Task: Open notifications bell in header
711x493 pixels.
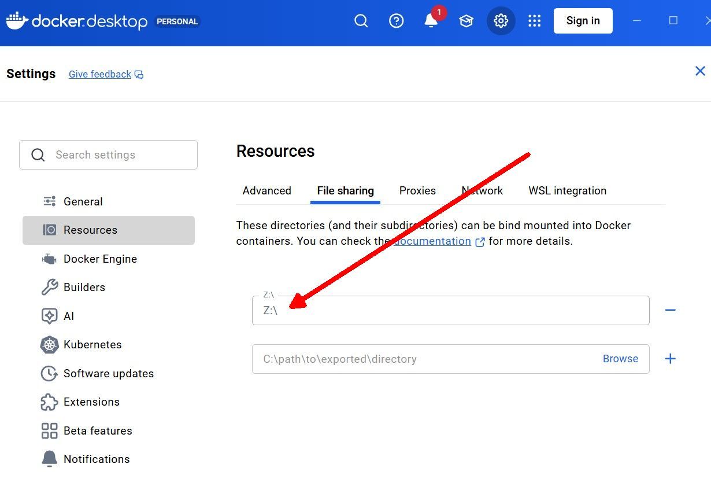Action: (431, 21)
